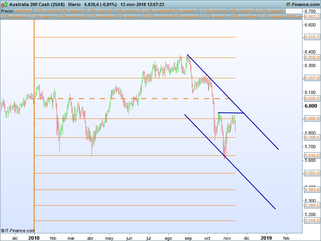Select the 37.5% soporte tab
321x241 pixels.
pyautogui.click(x=157, y=16)
